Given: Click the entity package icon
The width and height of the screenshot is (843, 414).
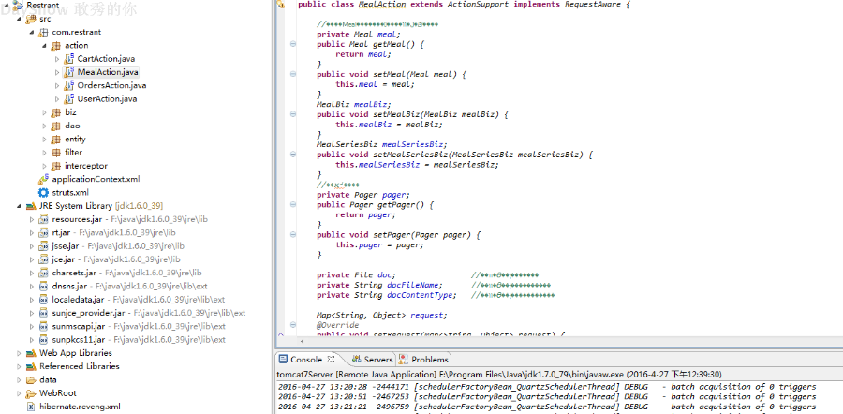Looking at the screenshot, I should coord(56,140).
